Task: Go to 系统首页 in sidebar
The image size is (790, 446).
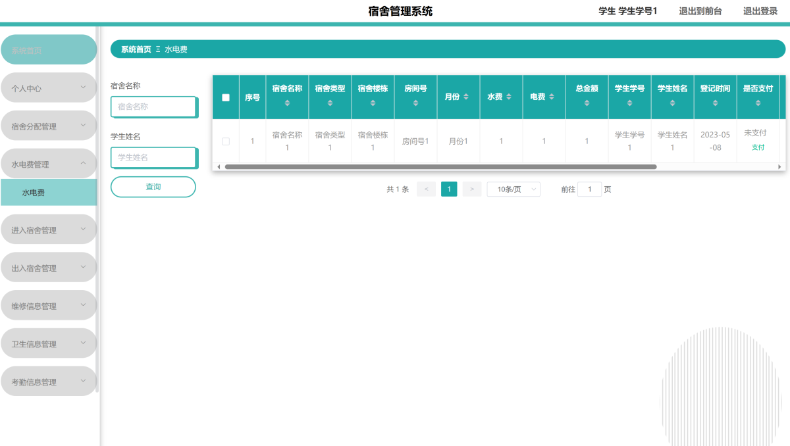Action: tap(49, 50)
